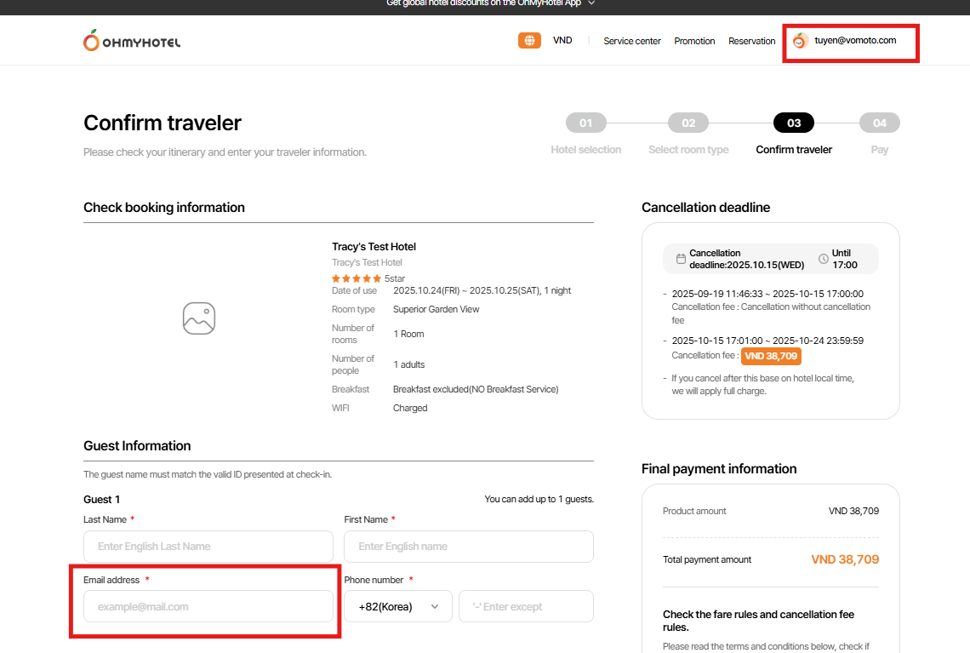Click the phone number input field

[526, 607]
